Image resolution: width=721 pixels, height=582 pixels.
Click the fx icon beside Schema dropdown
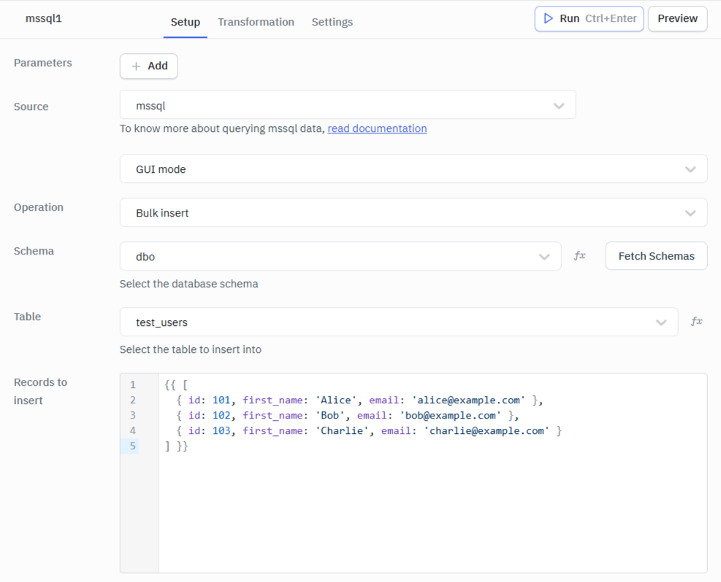click(580, 256)
